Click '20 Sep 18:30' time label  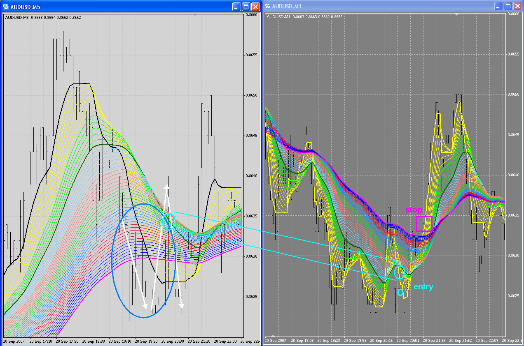click(94, 341)
